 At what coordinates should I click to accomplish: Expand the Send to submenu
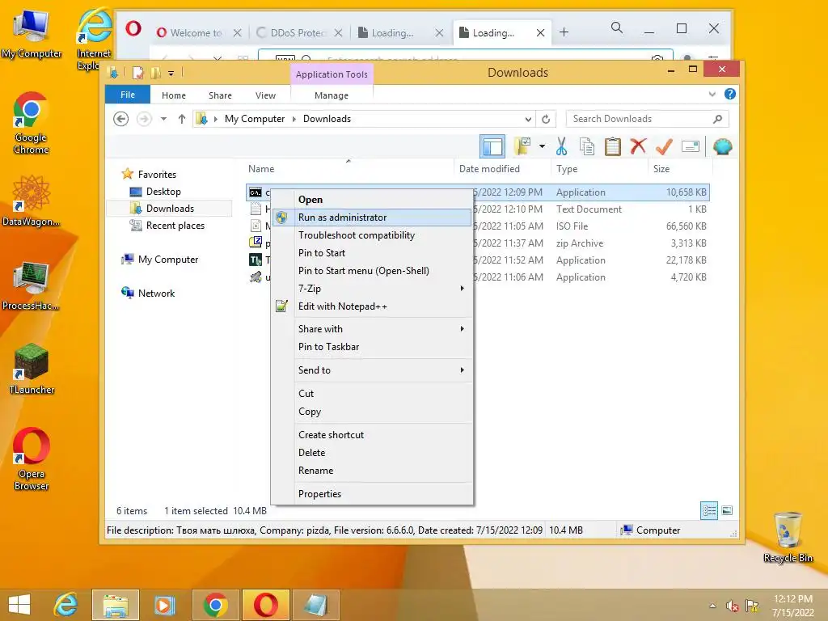(x=372, y=370)
